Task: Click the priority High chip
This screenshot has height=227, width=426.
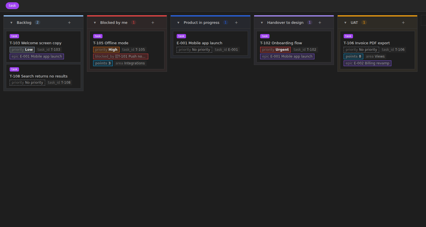Action: click(x=106, y=50)
